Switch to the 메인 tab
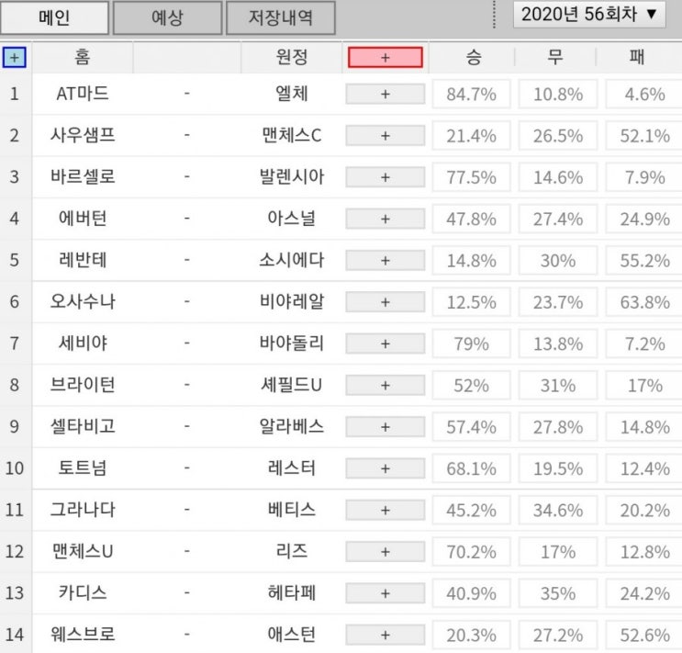682x653 pixels. tap(54, 17)
